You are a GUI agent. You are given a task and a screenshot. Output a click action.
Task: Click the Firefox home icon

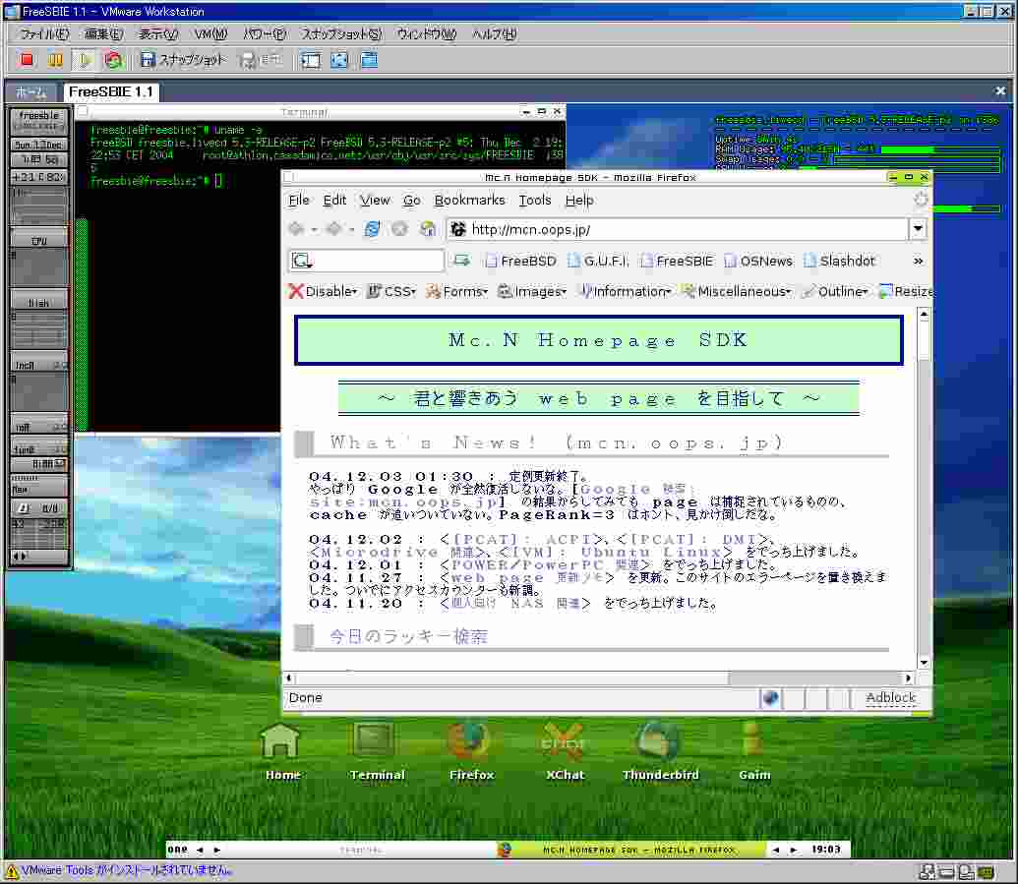427,229
